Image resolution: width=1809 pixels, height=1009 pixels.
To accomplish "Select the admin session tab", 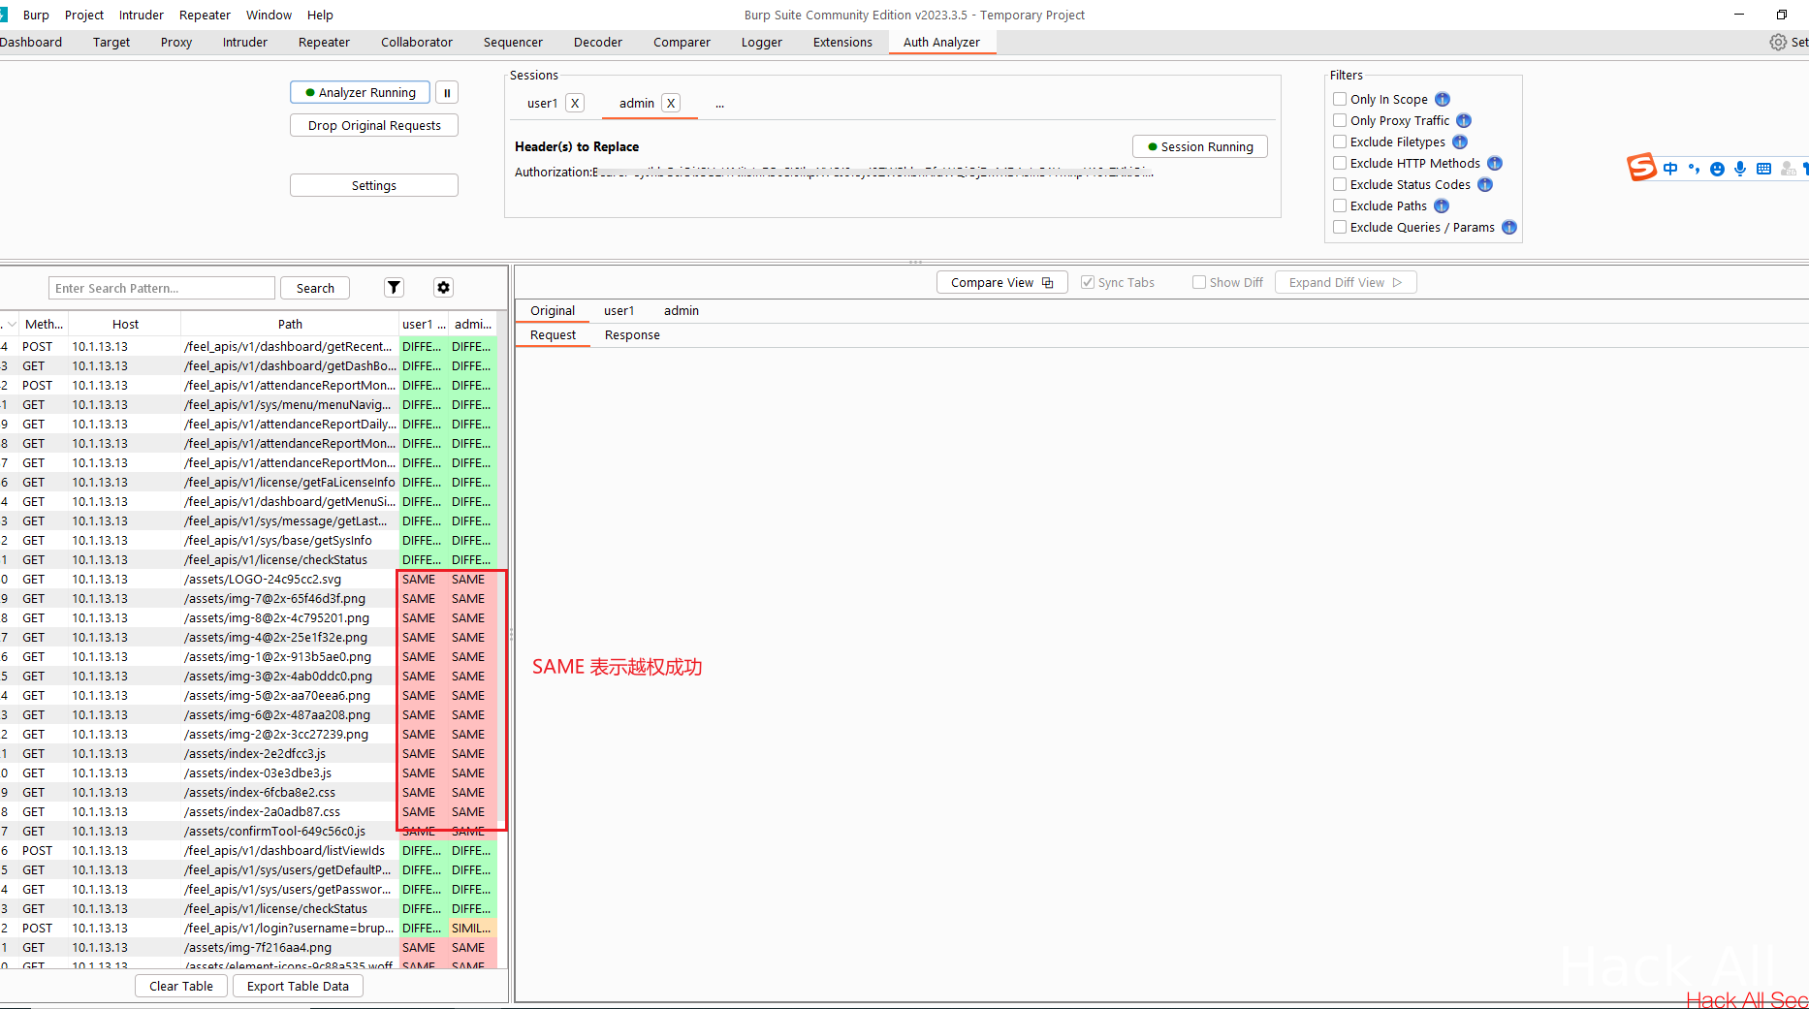I will pos(637,104).
